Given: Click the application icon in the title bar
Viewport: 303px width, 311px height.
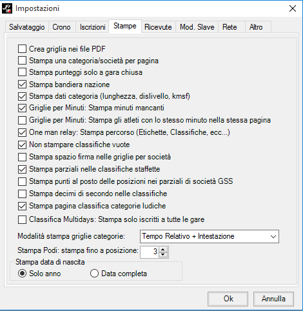Looking at the screenshot, I should 7,8.
